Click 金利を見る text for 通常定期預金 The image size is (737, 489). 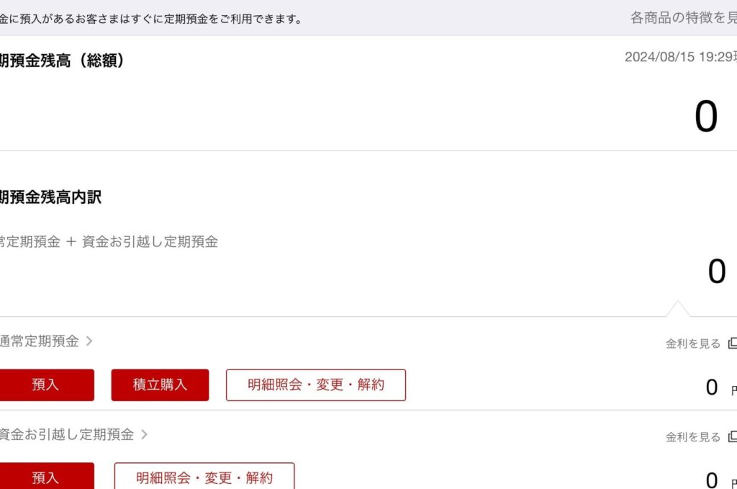click(x=692, y=344)
